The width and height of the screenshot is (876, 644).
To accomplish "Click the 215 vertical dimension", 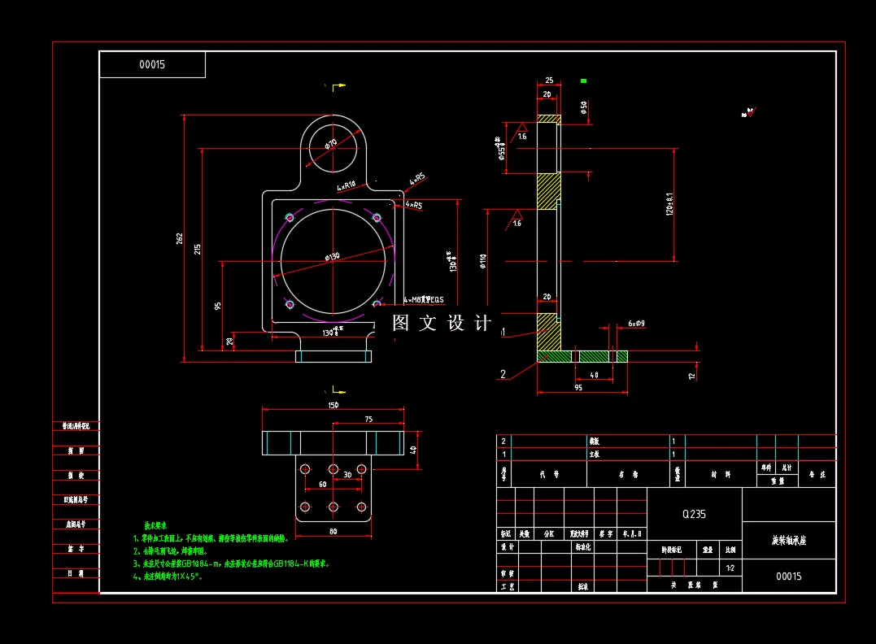I will tap(197, 249).
